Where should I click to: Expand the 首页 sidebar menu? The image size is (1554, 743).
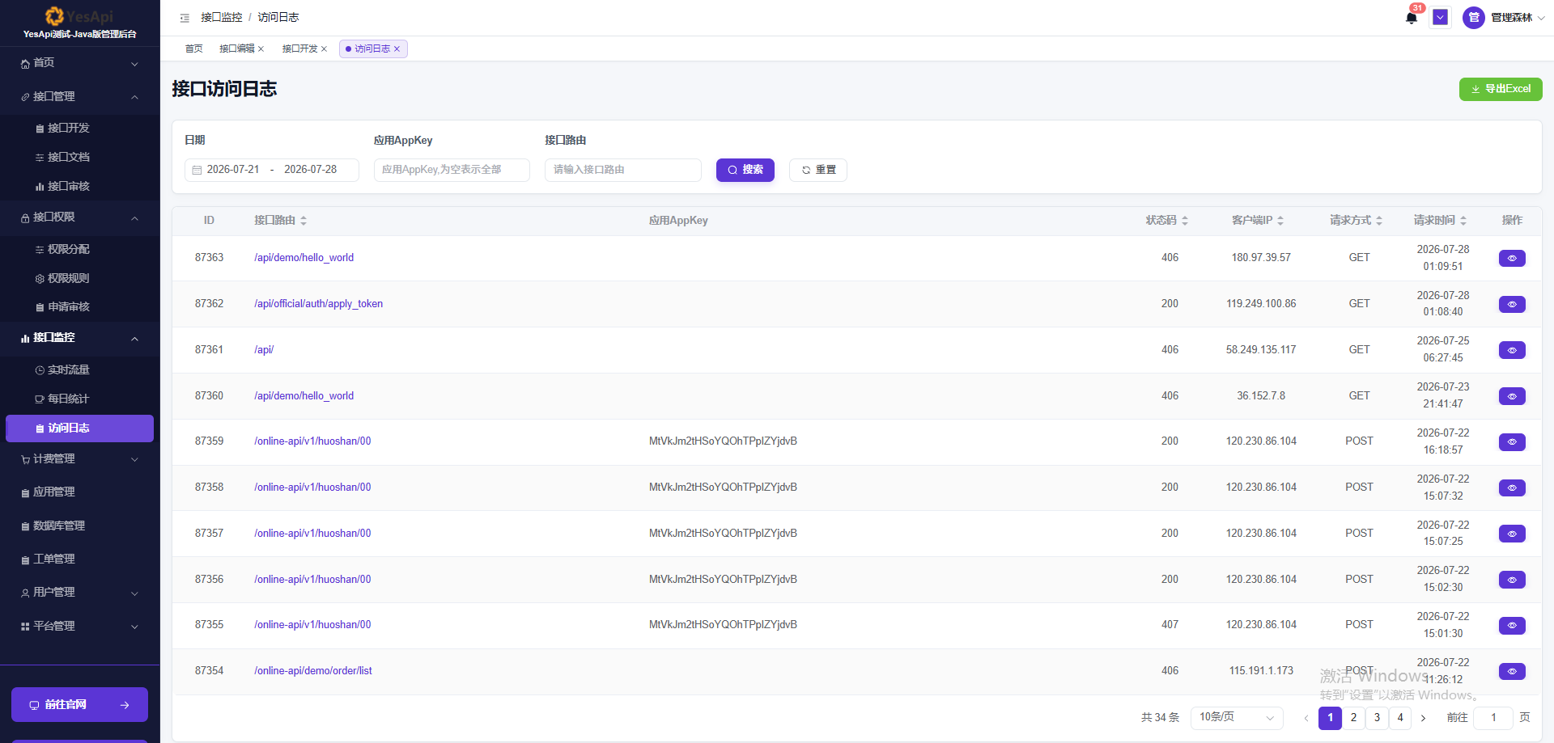[x=79, y=63]
